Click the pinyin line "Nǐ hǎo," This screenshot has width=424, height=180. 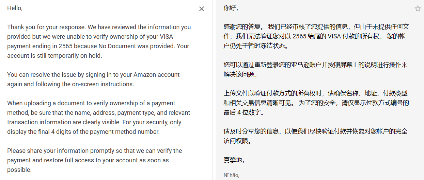[232, 175]
